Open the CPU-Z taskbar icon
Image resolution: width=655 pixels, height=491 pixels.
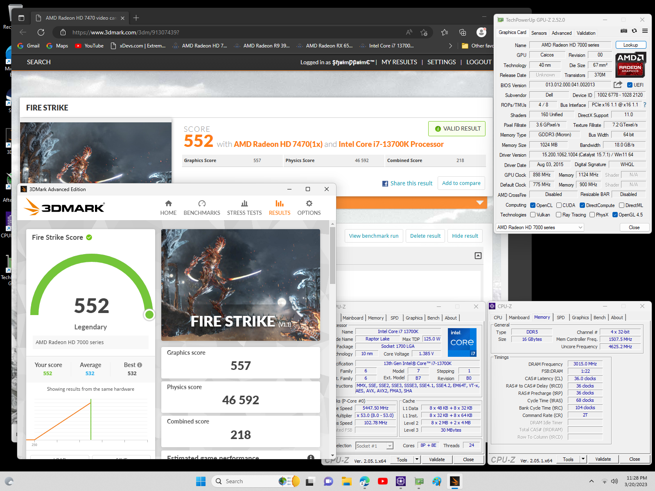pos(401,481)
